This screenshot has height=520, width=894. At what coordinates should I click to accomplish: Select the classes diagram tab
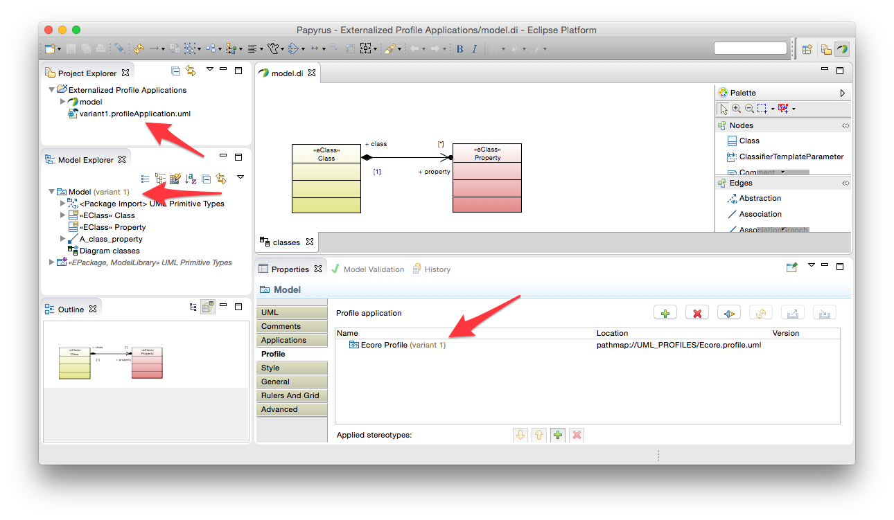tap(286, 242)
